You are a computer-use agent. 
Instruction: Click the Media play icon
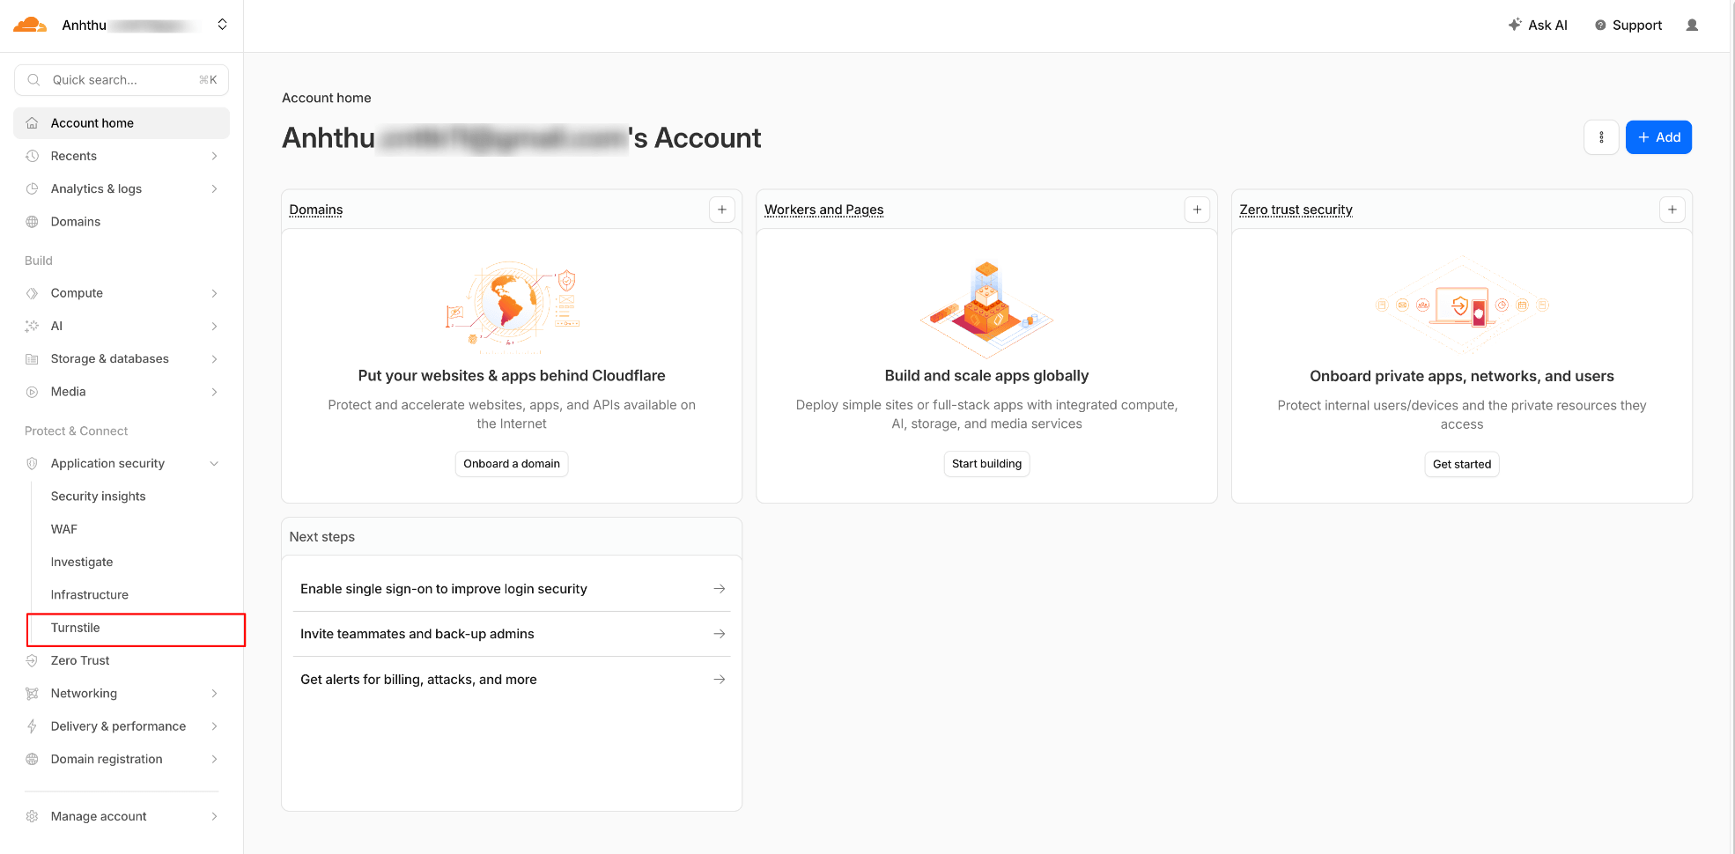coord(32,392)
